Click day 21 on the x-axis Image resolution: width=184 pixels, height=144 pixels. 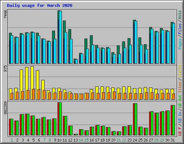coord(119,140)
